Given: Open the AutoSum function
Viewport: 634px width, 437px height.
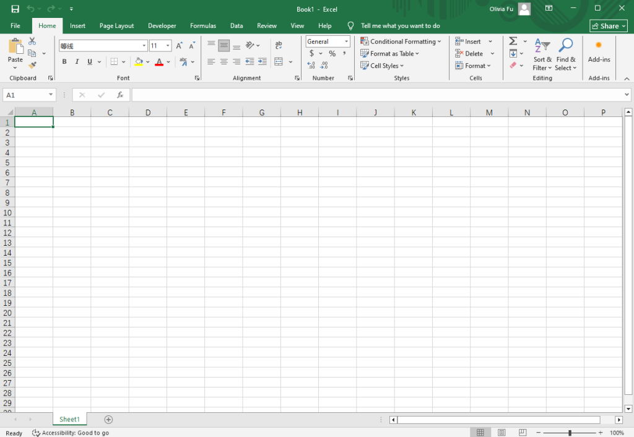Looking at the screenshot, I should pyautogui.click(x=512, y=41).
